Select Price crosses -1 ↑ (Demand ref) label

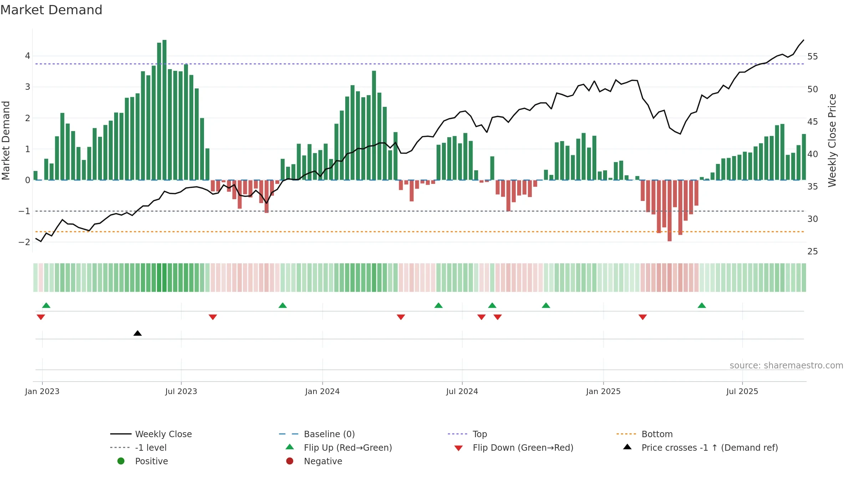[x=710, y=448]
